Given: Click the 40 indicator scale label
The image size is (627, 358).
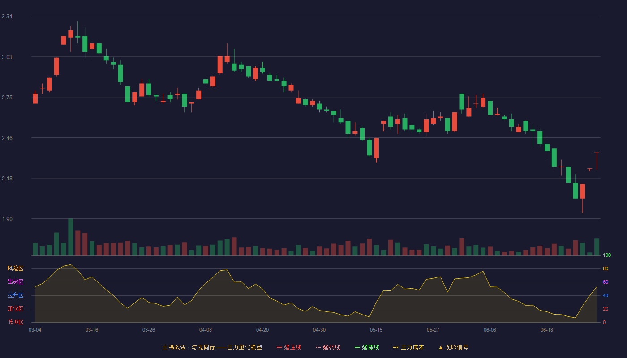Looking at the screenshot, I should [x=606, y=295].
